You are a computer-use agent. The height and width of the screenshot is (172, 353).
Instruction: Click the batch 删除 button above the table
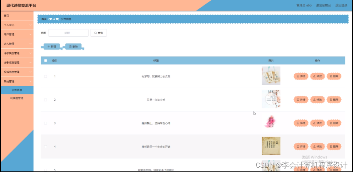pyautogui.click(x=73, y=47)
